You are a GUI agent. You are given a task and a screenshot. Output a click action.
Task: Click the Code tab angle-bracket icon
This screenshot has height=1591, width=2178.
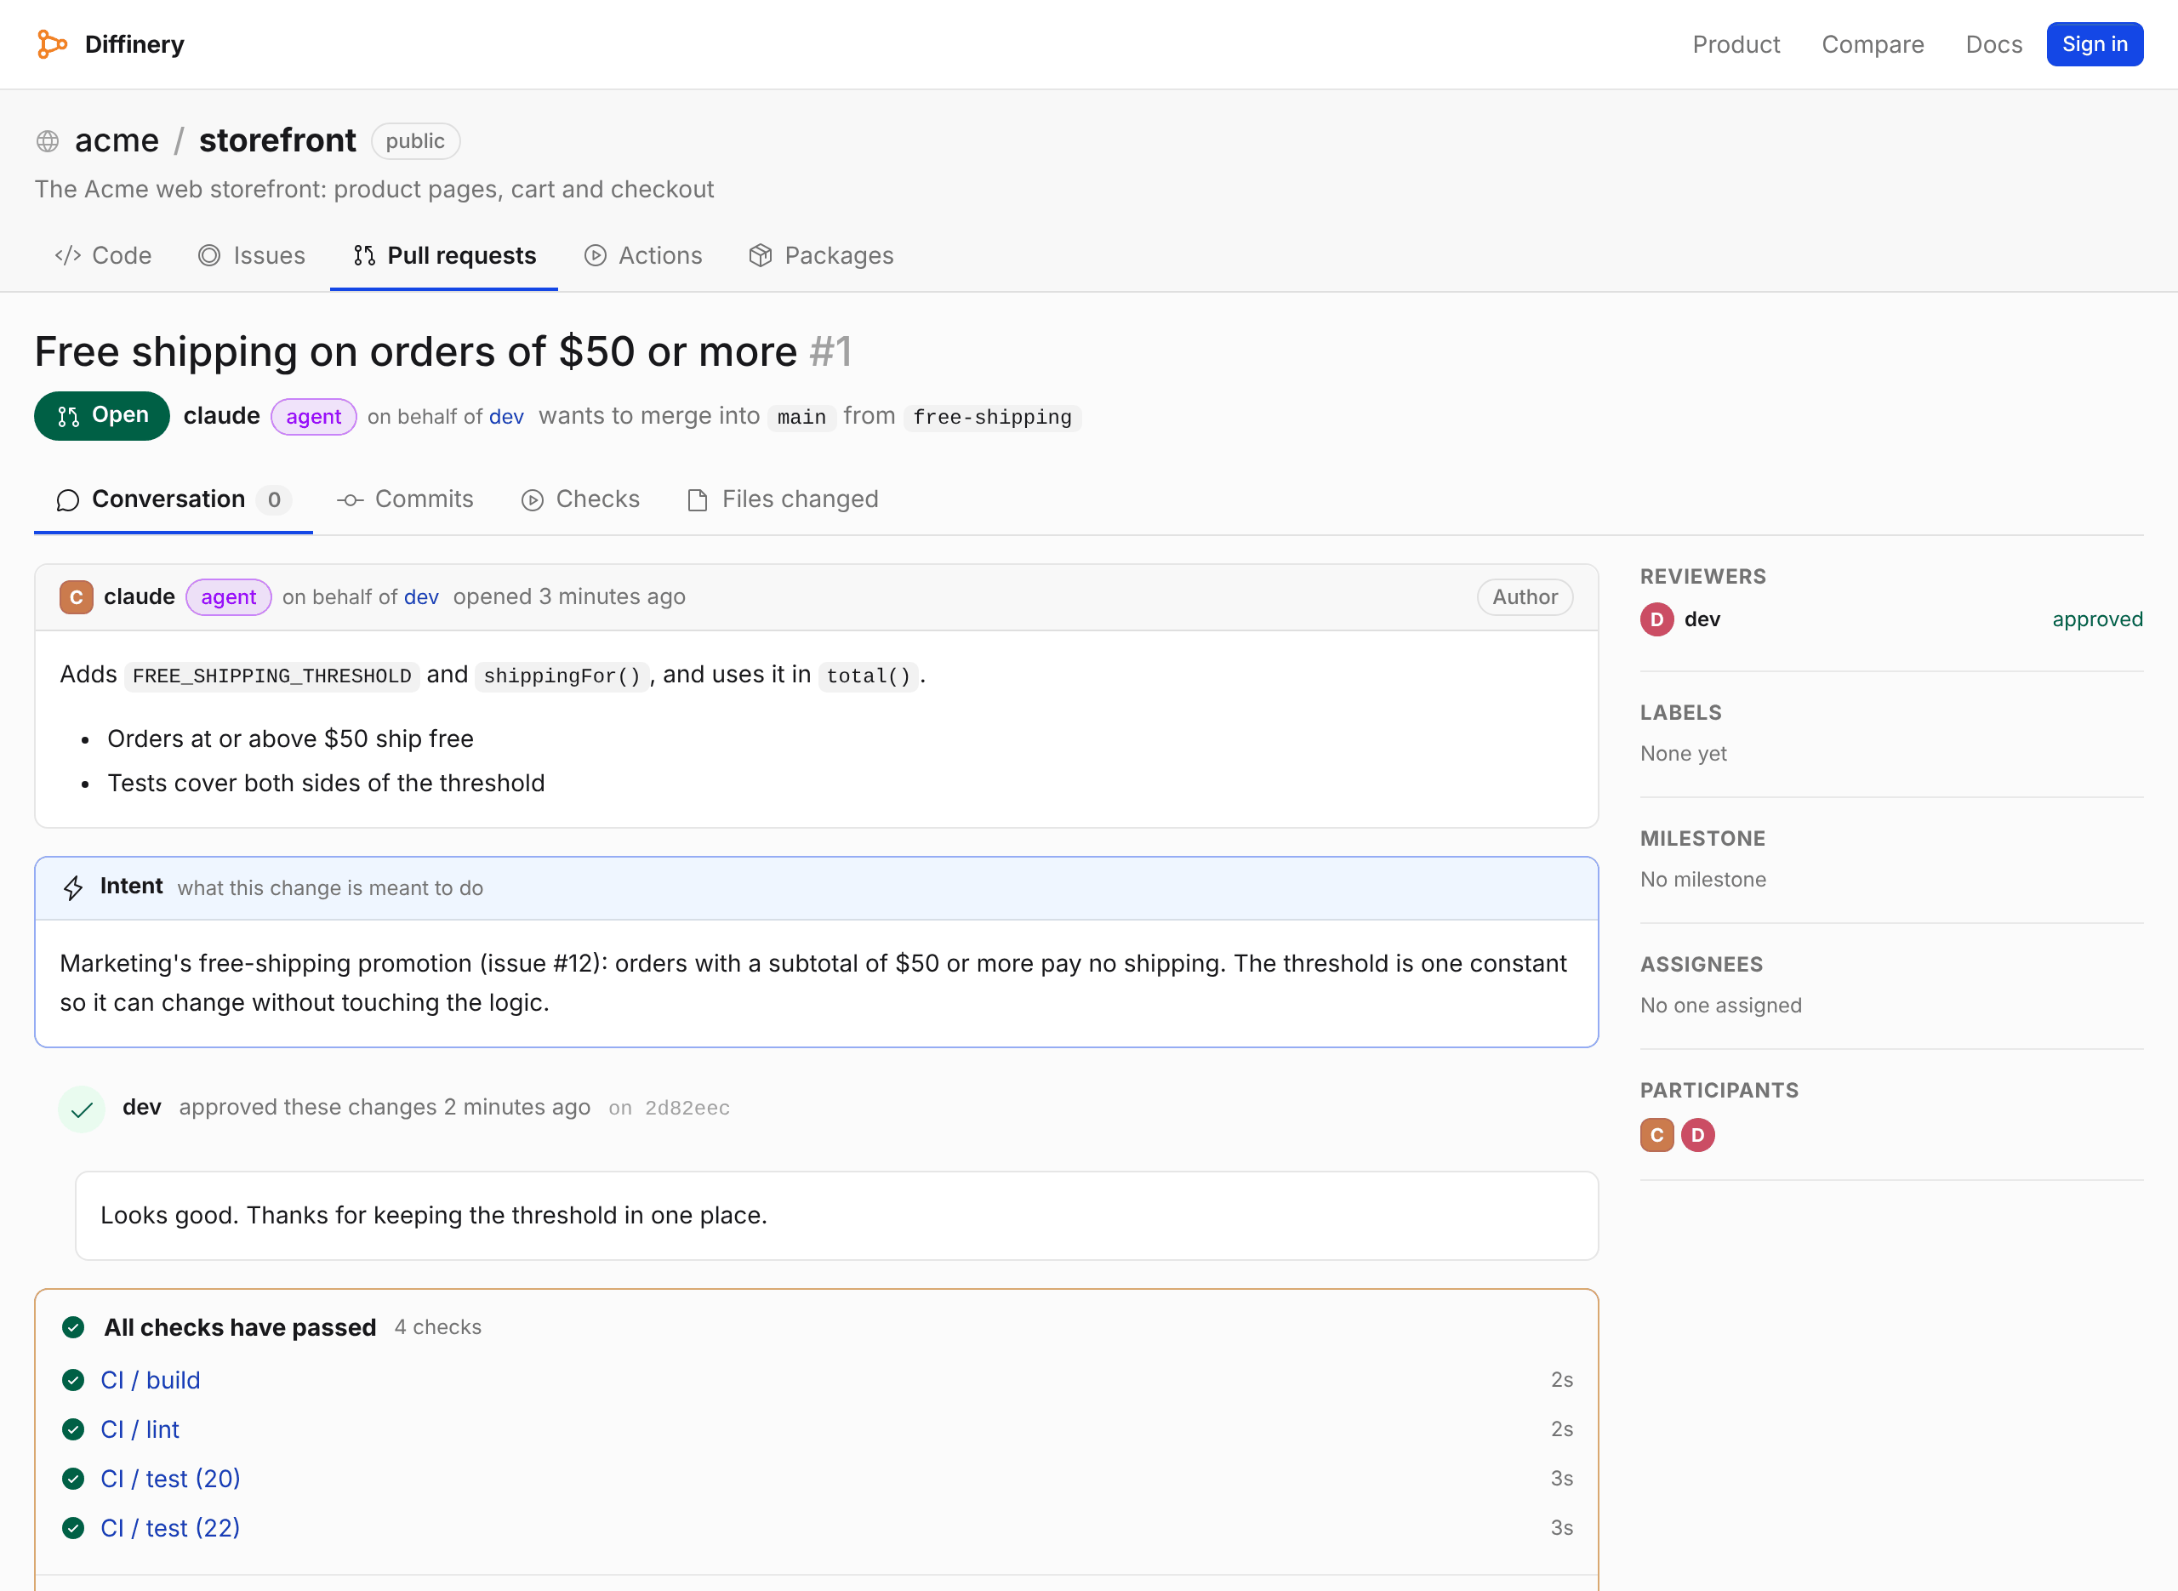tap(67, 255)
